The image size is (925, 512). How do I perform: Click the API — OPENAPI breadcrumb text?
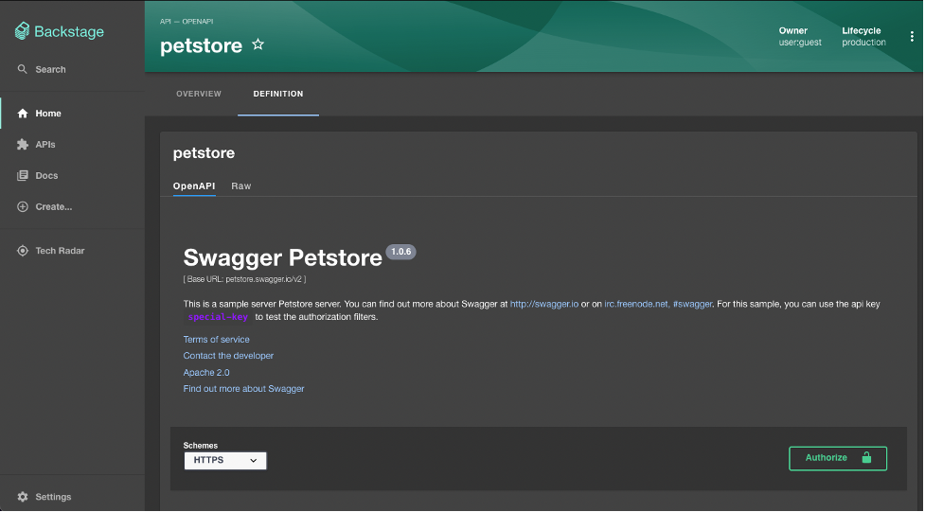pyautogui.click(x=187, y=21)
